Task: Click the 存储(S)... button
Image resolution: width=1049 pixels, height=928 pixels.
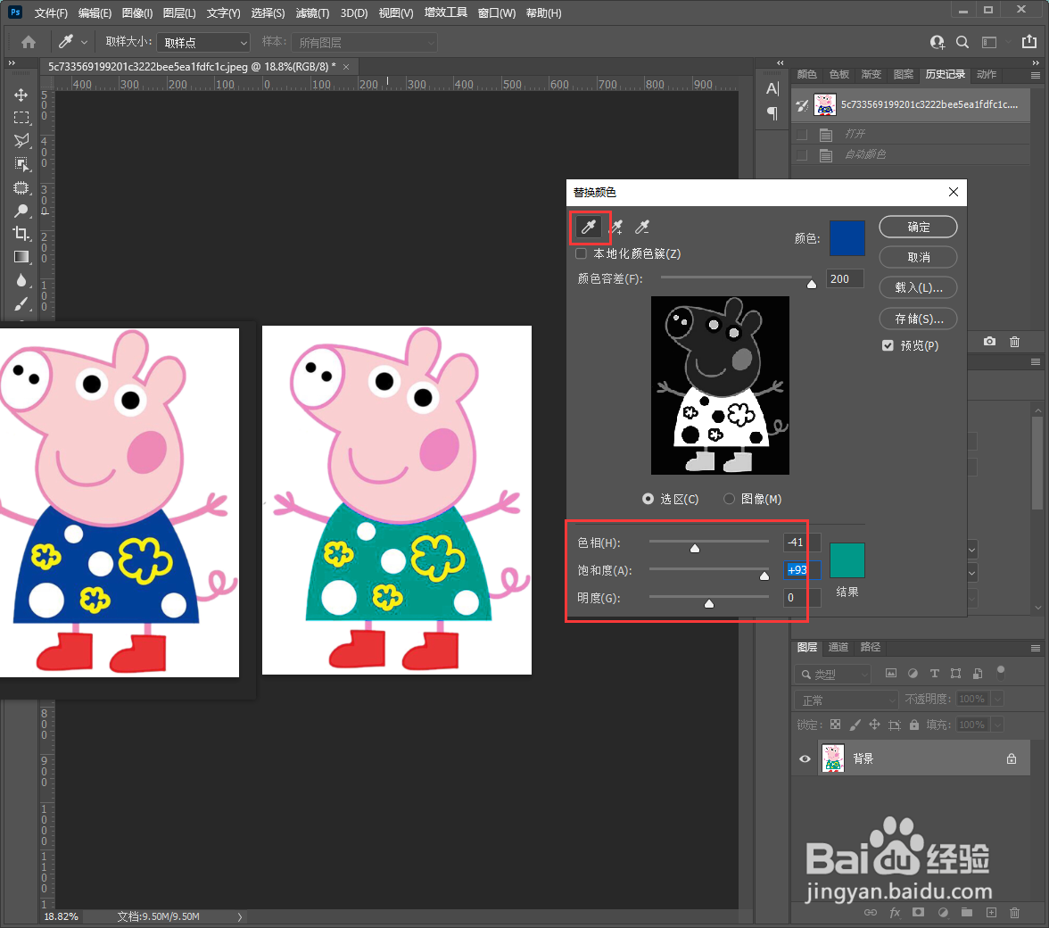Action: [x=918, y=319]
